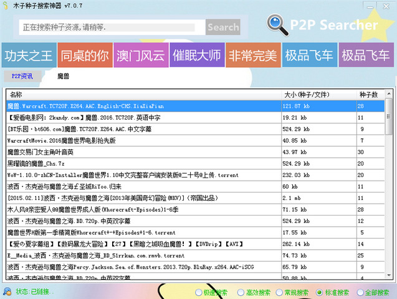Sort by 大小(种子/文件) column header
The height and width of the screenshot is (299, 397).
319,95
